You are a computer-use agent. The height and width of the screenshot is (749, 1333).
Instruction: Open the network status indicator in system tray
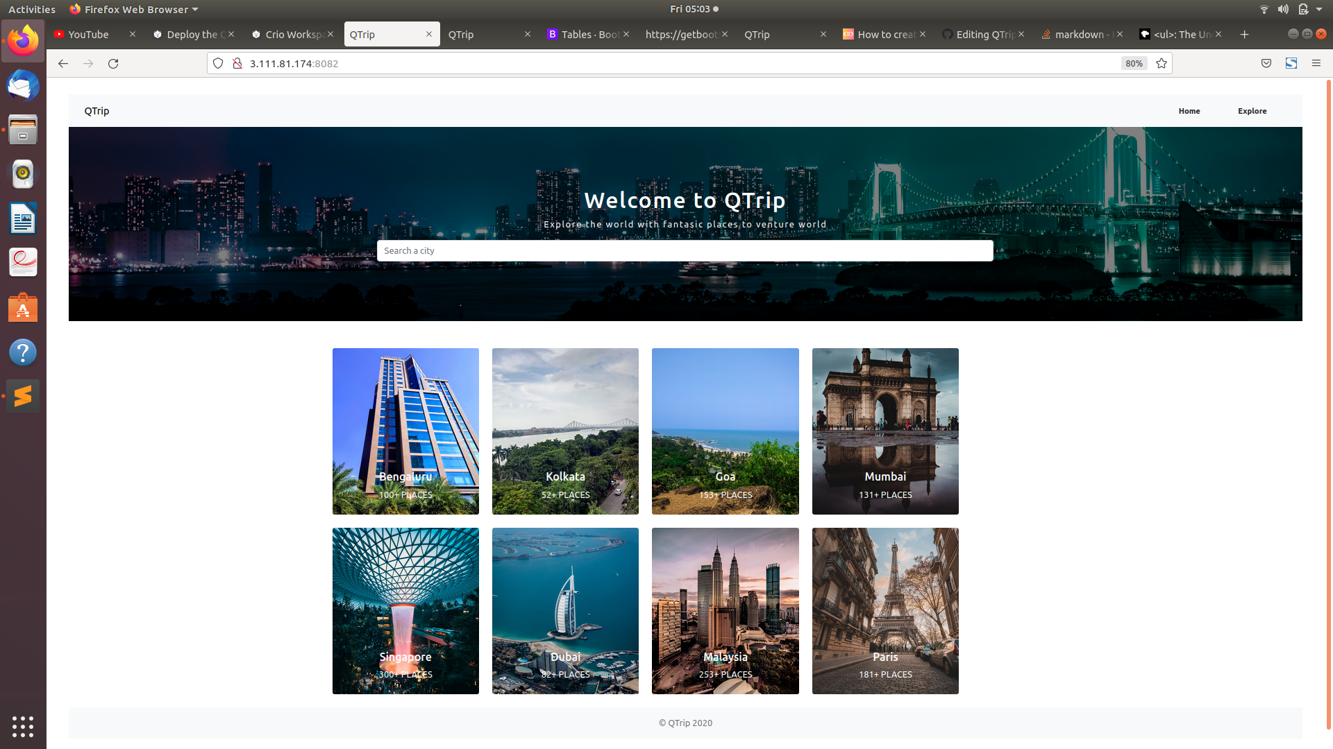[x=1263, y=9]
